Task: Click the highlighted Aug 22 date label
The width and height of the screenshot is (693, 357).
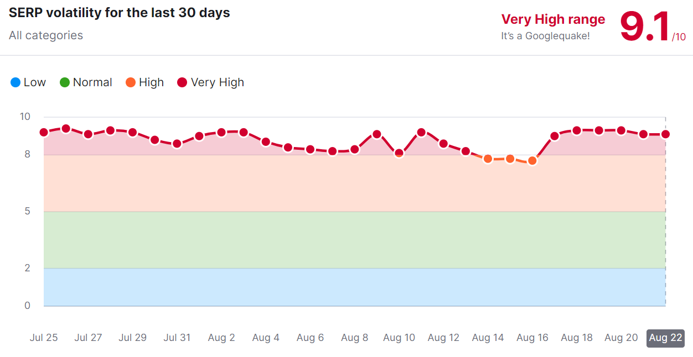Action: tap(665, 338)
